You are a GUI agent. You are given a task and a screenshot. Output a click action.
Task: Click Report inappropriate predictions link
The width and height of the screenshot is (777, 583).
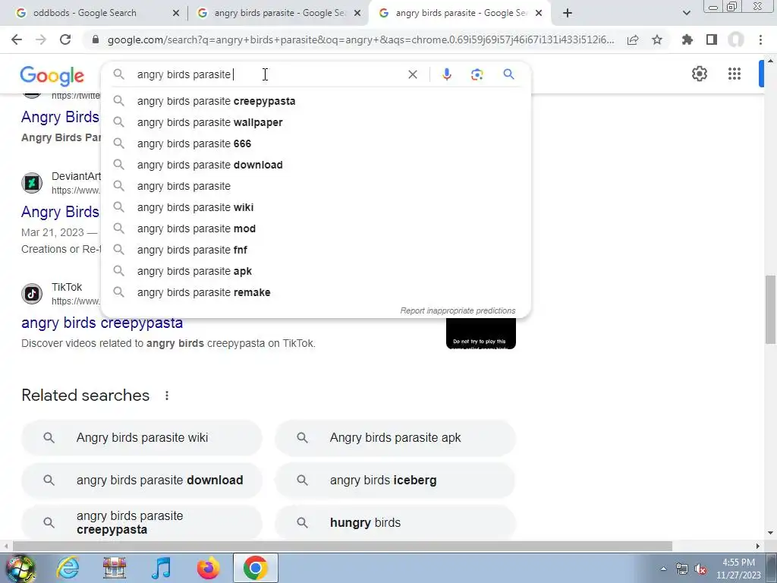(x=458, y=310)
